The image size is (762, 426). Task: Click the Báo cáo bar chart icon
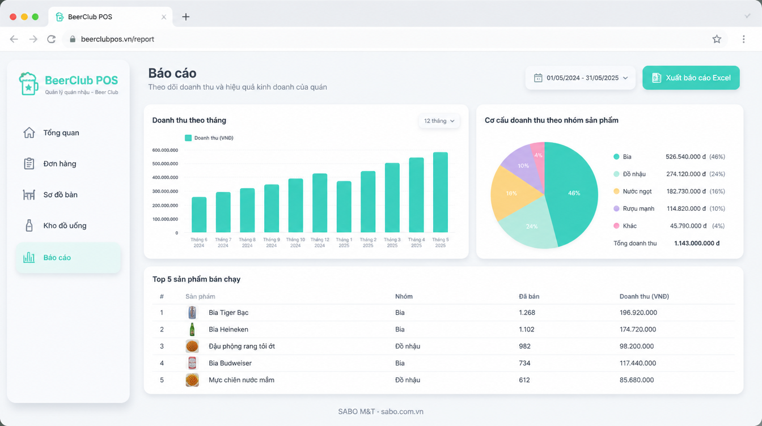29,257
